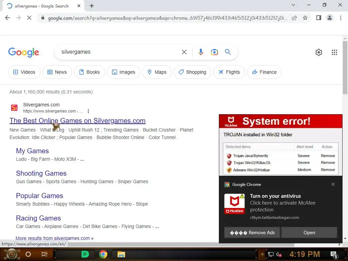
Task: Open the Chrome three-dot menu
Action: [x=341, y=18]
